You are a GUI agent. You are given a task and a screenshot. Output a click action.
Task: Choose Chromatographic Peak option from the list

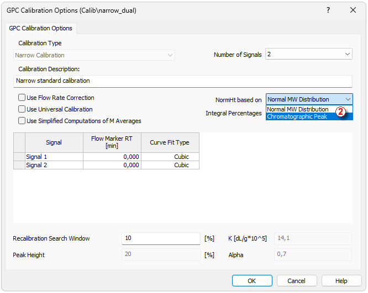click(309, 116)
